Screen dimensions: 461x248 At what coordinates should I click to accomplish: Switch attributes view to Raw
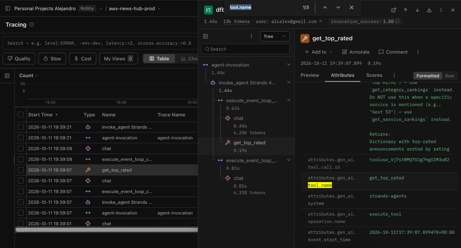[450, 76]
